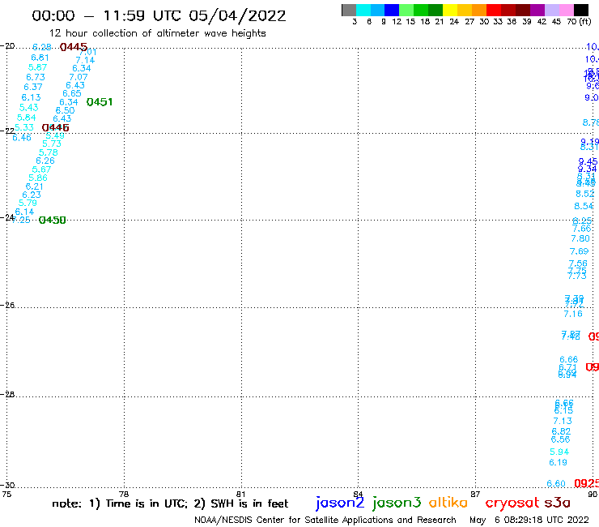
Task: Click the cryosat satellite legend label
Action: [512, 503]
